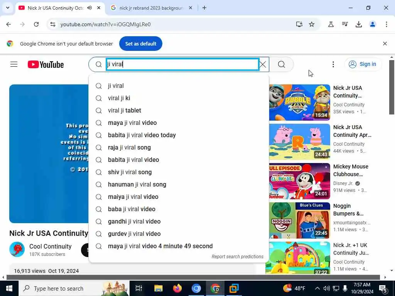Reload the page
395x296 pixels.
(36, 24)
